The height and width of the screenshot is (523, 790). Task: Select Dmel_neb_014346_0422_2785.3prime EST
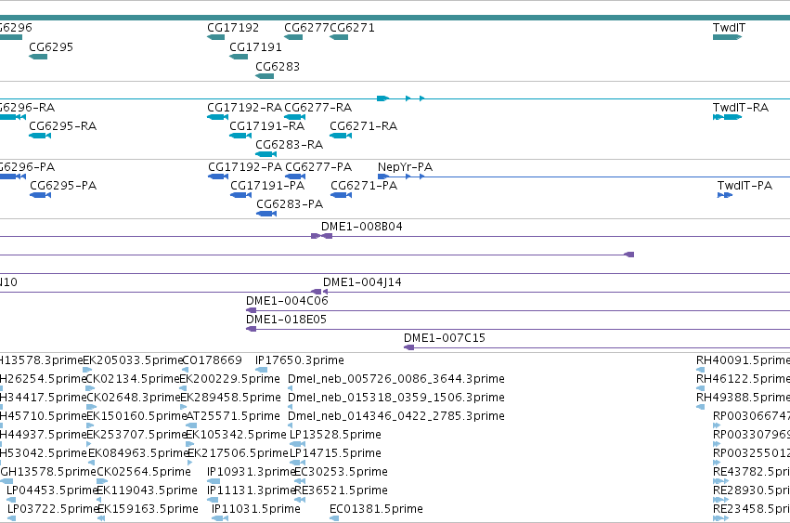[x=396, y=416]
